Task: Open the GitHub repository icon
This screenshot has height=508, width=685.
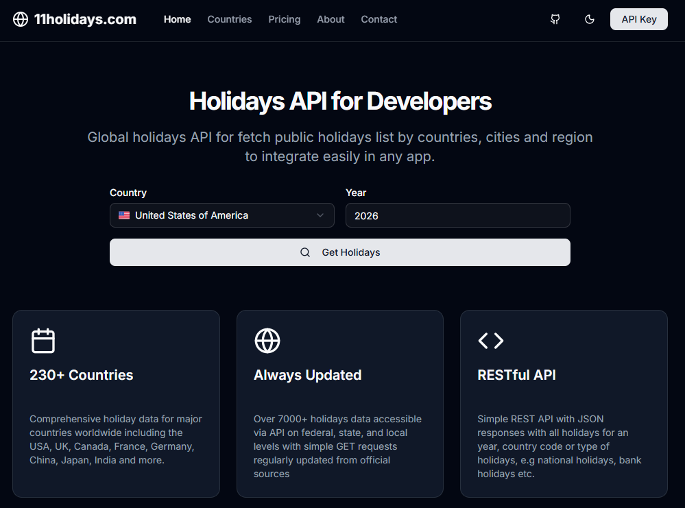Action: coord(555,19)
